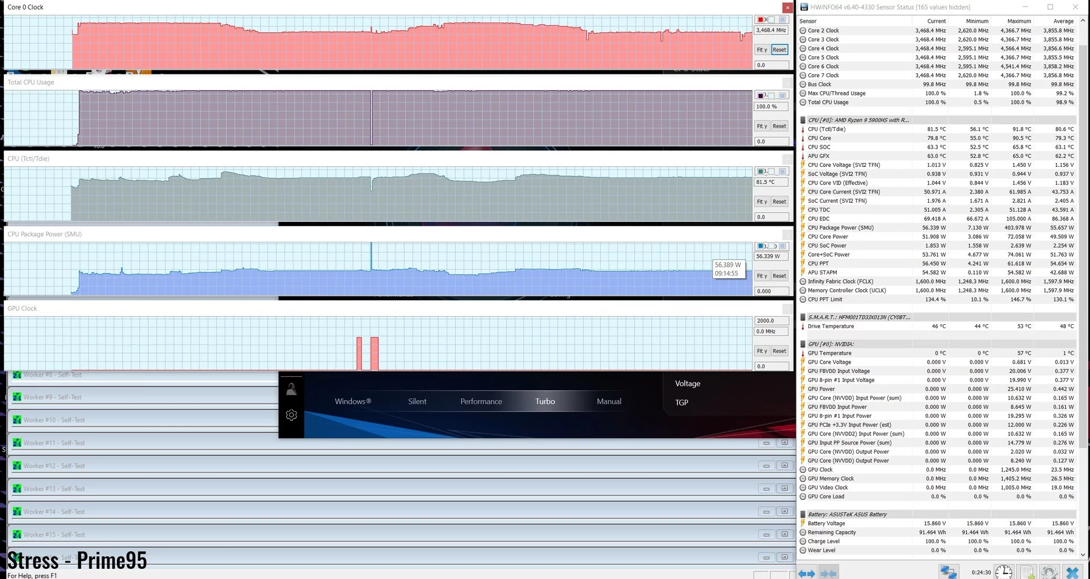Minimize the Worker #14 child window
This screenshot has height=579, width=1090.
(x=766, y=511)
